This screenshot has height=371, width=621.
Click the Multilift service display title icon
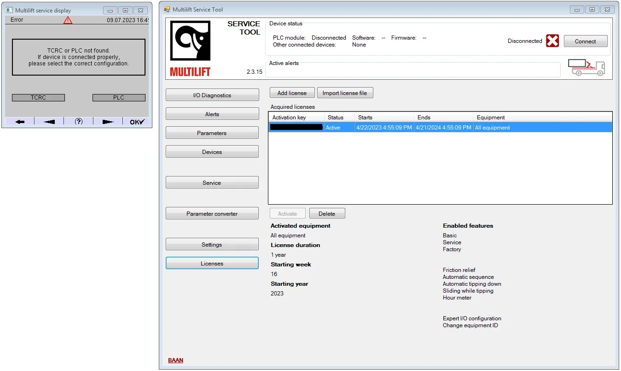pyautogui.click(x=9, y=10)
